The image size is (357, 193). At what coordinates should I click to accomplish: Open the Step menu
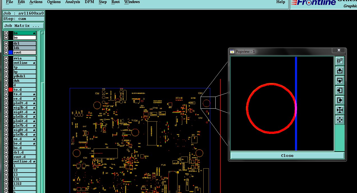(103, 2)
